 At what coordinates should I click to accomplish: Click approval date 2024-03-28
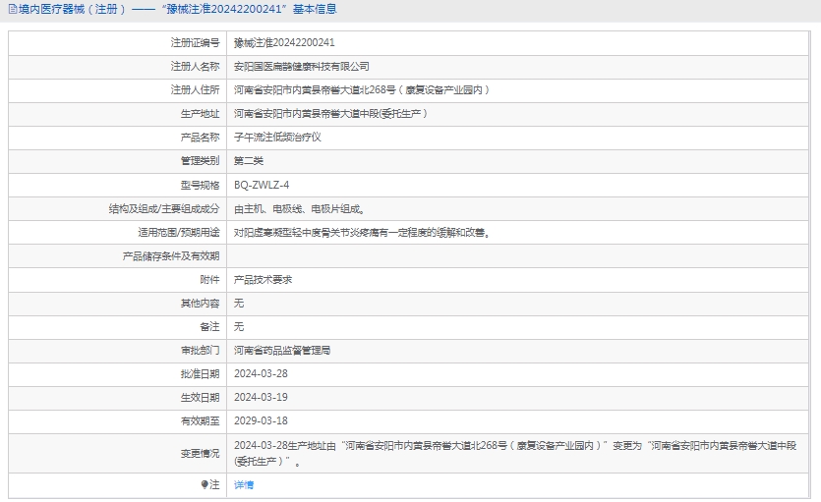pos(261,373)
